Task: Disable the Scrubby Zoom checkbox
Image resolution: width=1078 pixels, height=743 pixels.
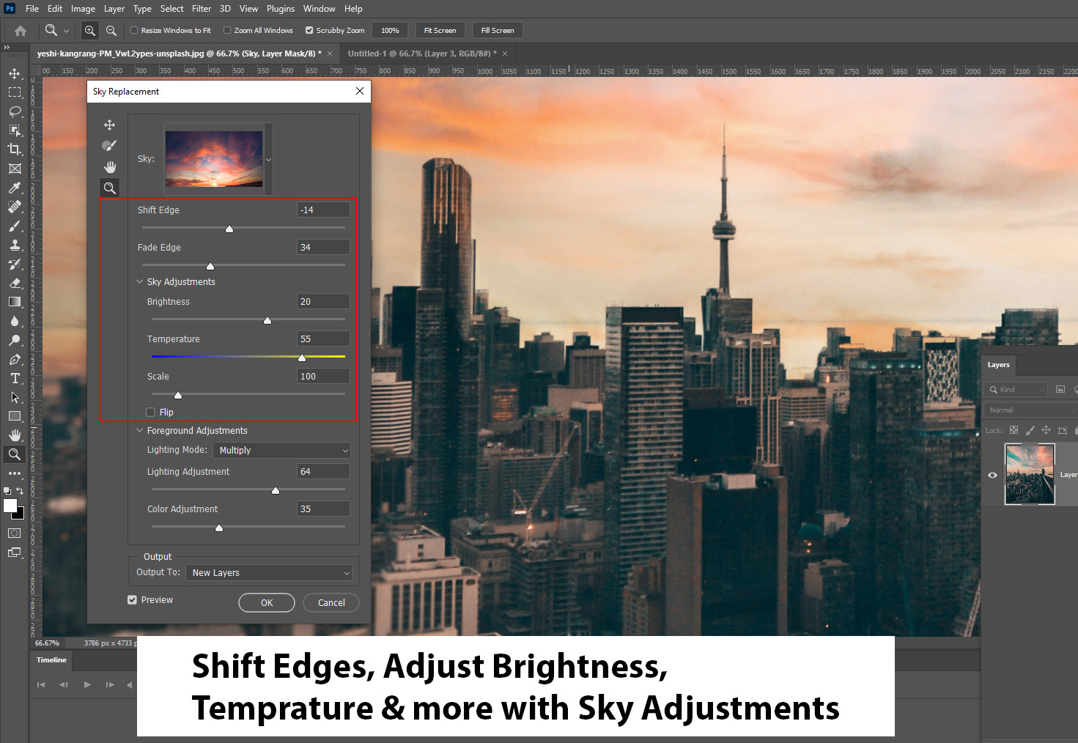Action: tap(309, 31)
